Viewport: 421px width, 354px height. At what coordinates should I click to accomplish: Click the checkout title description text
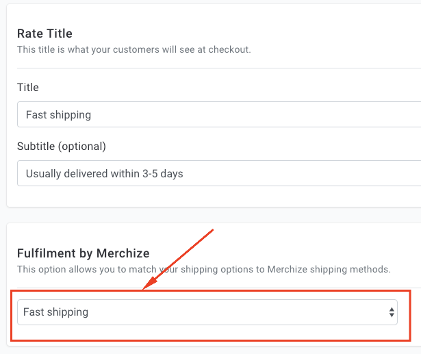(x=133, y=50)
